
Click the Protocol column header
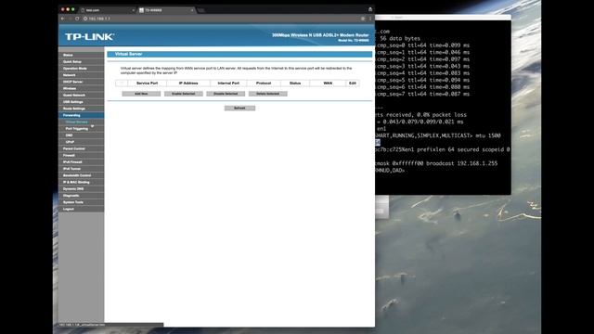point(264,83)
